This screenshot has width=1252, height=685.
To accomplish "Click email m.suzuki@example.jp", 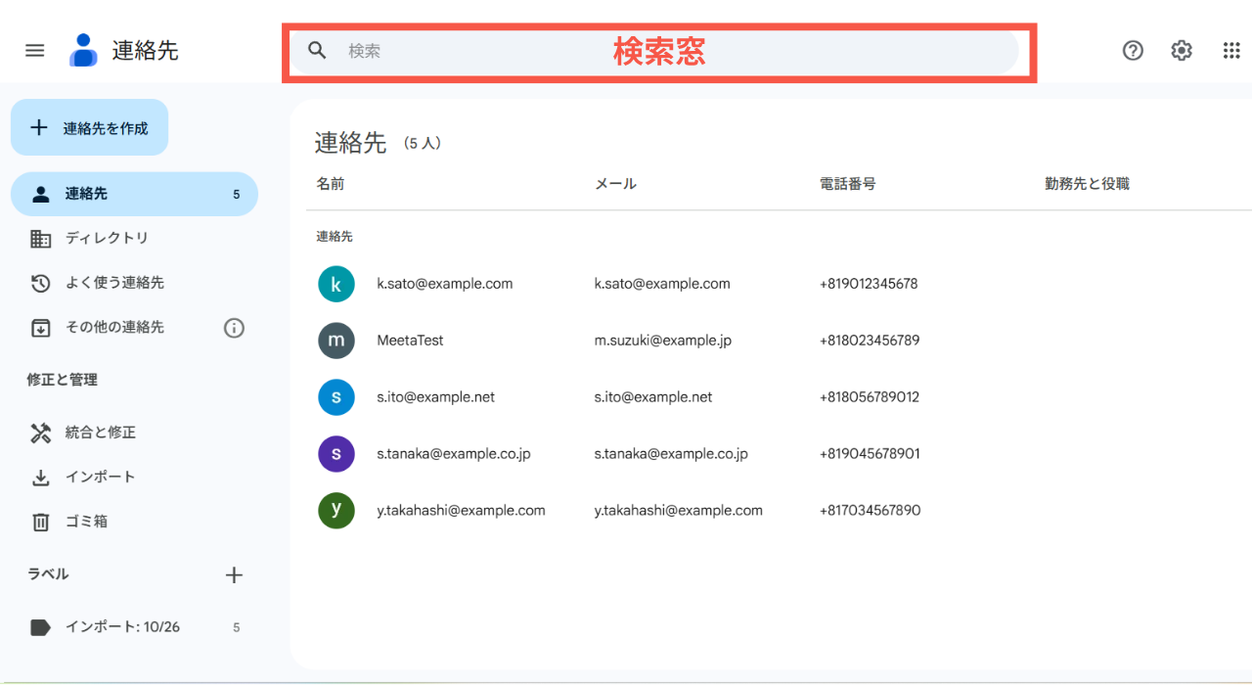I will [663, 341].
